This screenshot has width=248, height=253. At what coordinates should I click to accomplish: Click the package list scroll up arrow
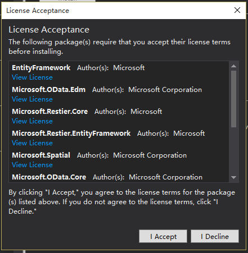(233, 66)
